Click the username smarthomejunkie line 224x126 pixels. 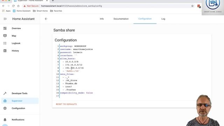pyautogui.click(x=76, y=49)
